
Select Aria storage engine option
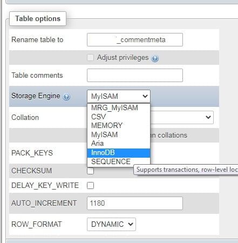119,144
